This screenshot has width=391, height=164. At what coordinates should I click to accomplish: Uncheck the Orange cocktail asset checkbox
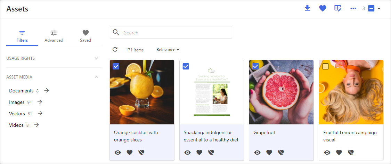(116, 66)
